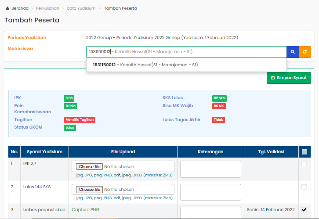Click the blue search magnifier icon
The image size is (319, 219).
(293, 52)
